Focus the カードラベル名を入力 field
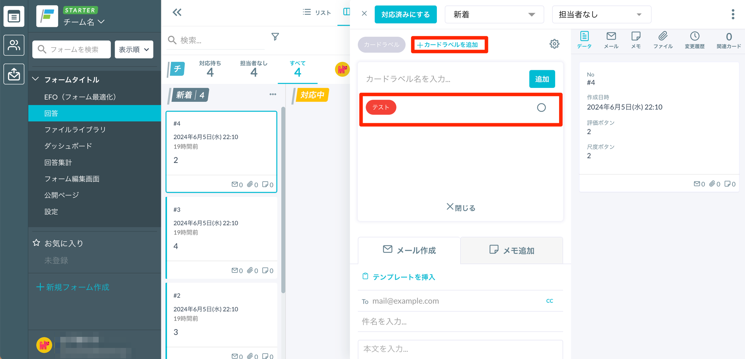The height and width of the screenshot is (359, 745). (444, 79)
